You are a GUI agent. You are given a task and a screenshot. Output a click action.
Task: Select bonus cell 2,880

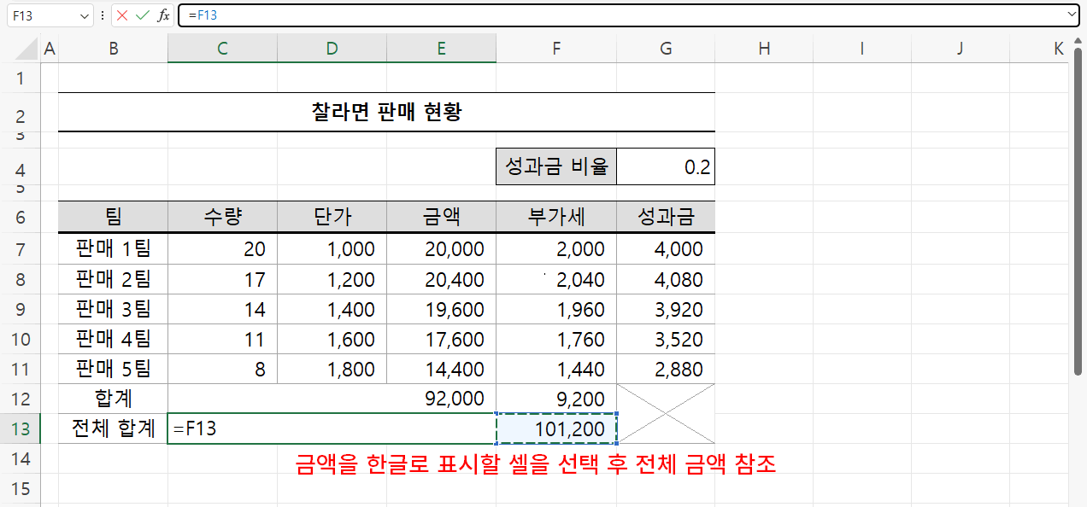point(666,369)
